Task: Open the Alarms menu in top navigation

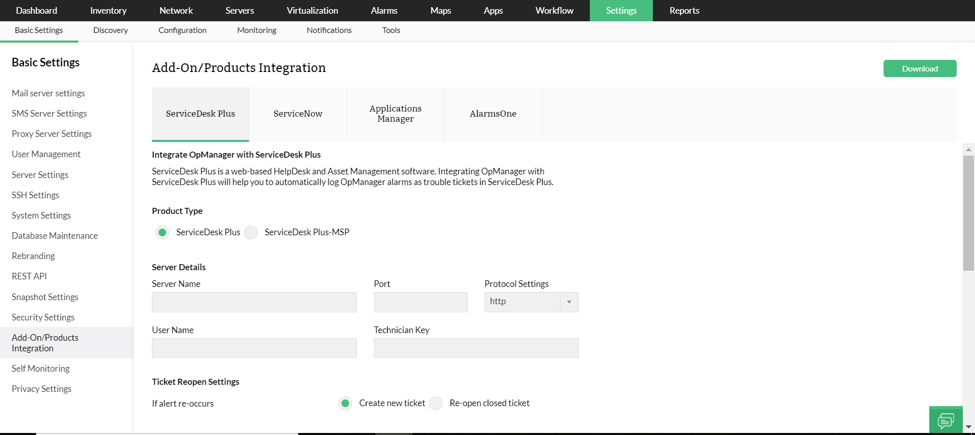Action: point(384,11)
